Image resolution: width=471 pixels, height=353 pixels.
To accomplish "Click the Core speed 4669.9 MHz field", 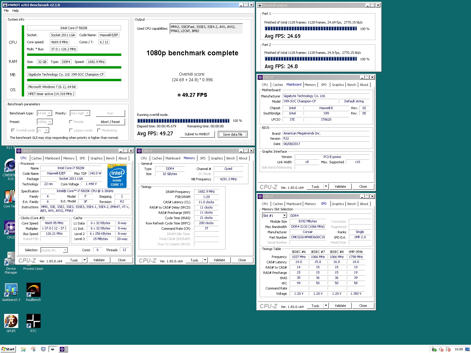I will click(59, 42).
